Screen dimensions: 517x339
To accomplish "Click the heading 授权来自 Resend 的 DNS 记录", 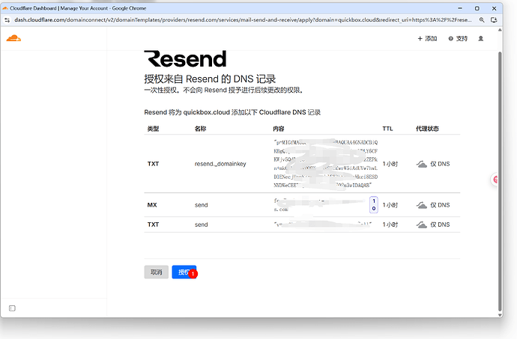I will tap(210, 79).
